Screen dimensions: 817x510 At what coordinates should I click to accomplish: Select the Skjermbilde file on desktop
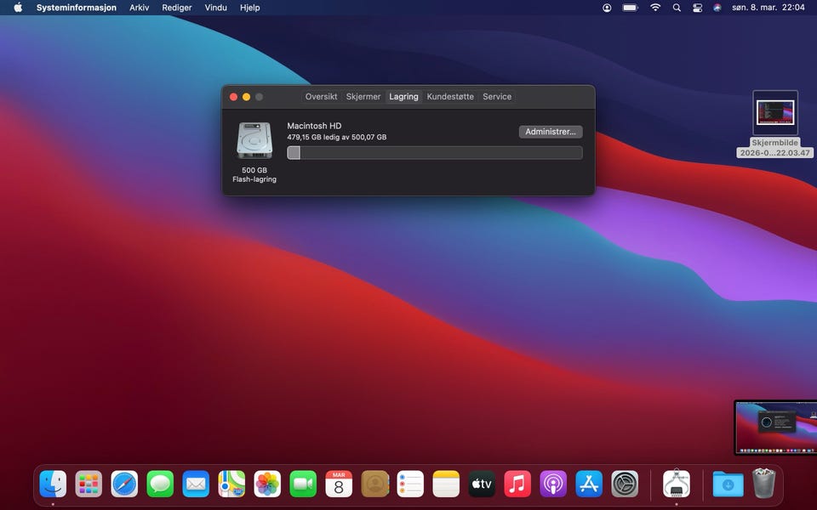775,113
